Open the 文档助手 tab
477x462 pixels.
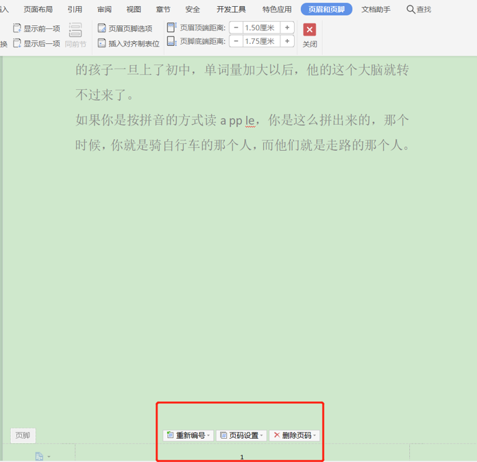[376, 10]
